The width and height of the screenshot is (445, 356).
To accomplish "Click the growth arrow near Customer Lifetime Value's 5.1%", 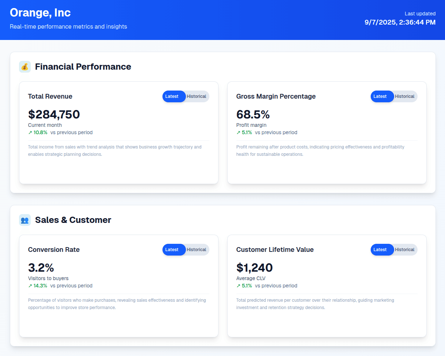I will (x=238, y=286).
